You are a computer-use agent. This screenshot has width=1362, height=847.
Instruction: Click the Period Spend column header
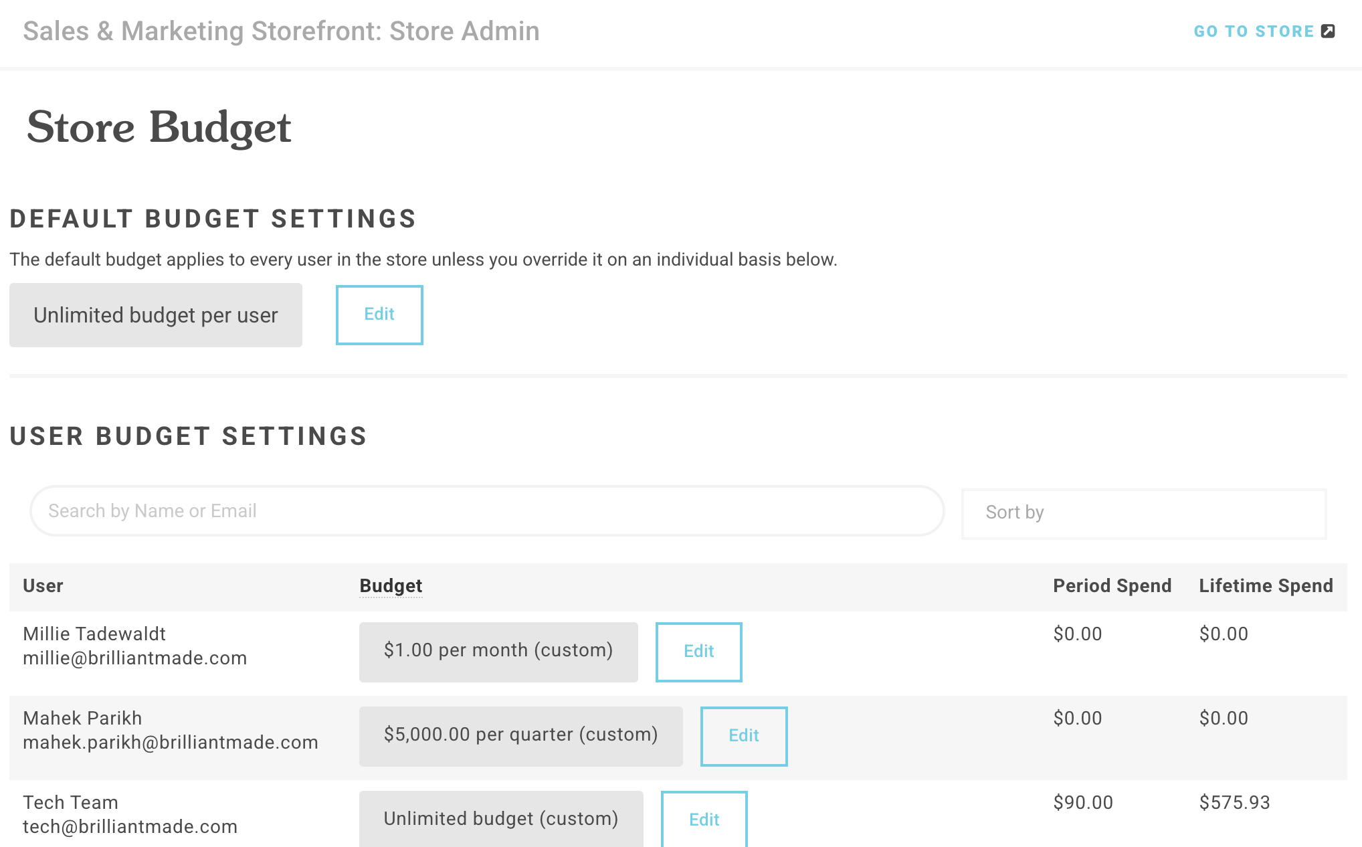1112,586
